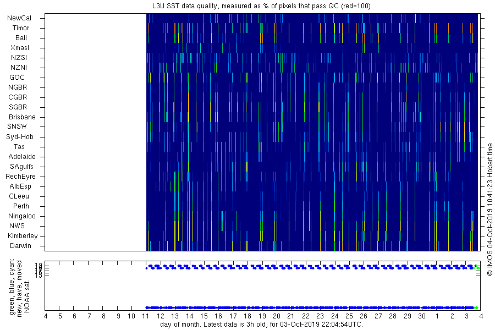Click the day 11 axis tick label

coord(146,316)
